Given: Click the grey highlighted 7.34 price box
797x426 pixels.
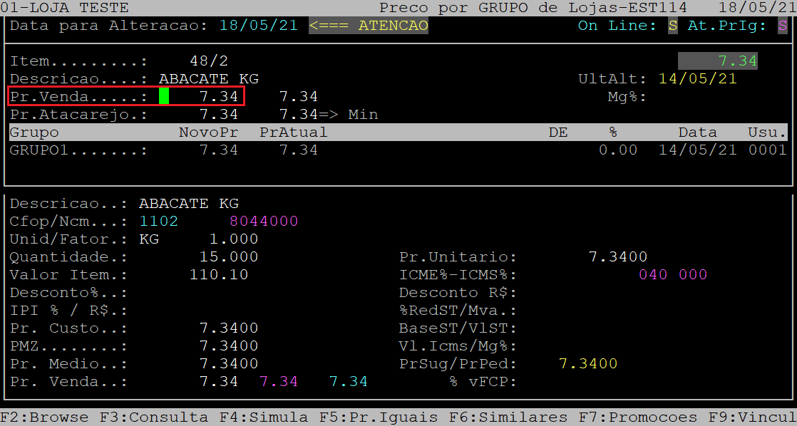Looking at the screenshot, I should [x=718, y=61].
